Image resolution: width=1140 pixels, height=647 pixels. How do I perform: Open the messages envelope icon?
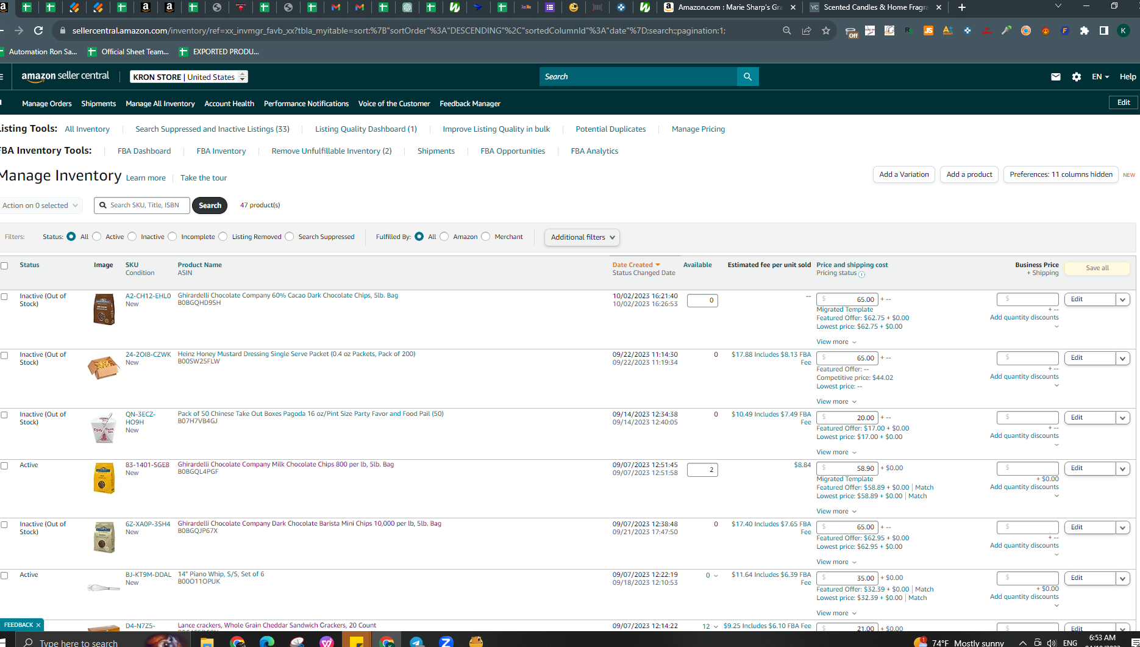[x=1056, y=77]
